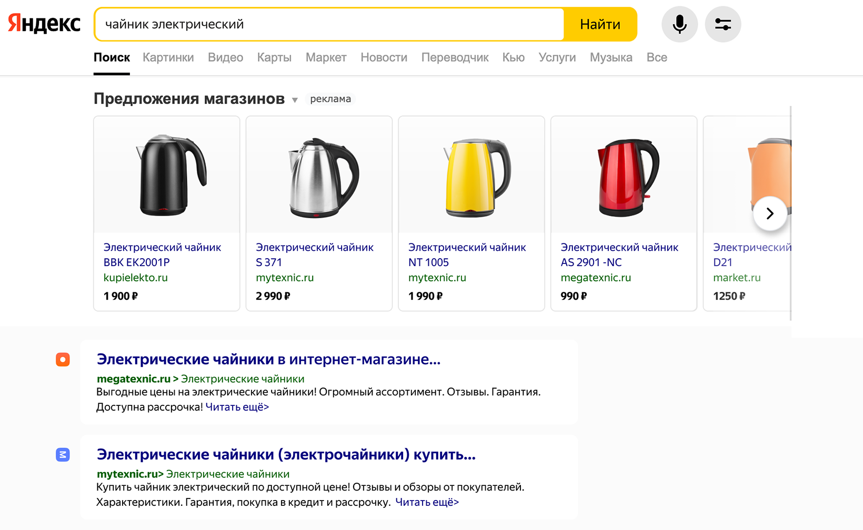Expand the mytexnic.ru snippet via Читать ещё
This screenshot has width=863, height=530.
tap(427, 502)
